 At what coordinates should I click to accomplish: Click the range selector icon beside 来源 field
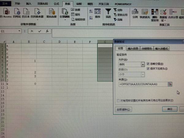tap(170, 84)
